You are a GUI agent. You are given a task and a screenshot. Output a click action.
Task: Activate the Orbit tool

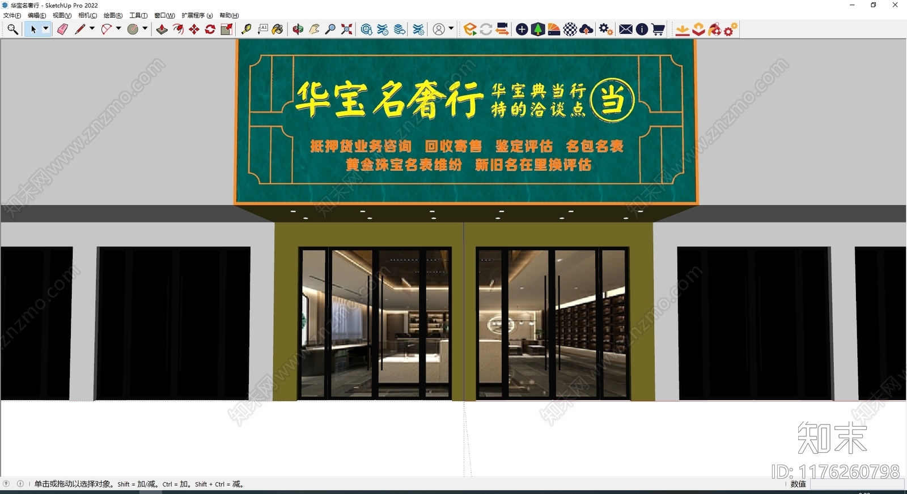(298, 29)
